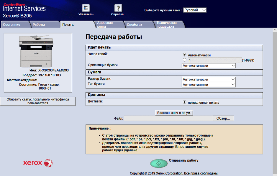The height and width of the screenshot is (176, 277).
Task: Click the (1-9999) range text
Action: pyautogui.click(x=248, y=60)
